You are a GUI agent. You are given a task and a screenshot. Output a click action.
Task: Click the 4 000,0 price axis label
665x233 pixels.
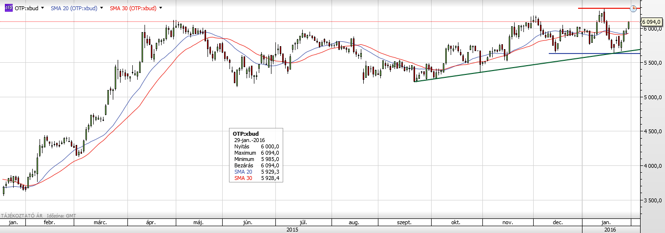653,166
